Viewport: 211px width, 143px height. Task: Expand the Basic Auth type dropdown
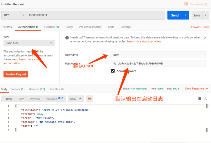tap(29, 43)
